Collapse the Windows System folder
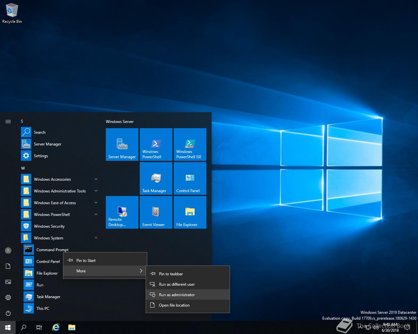This screenshot has width=418, height=334. pyautogui.click(x=60, y=238)
